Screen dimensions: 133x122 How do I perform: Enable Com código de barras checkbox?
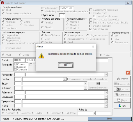click(x=94, y=16)
